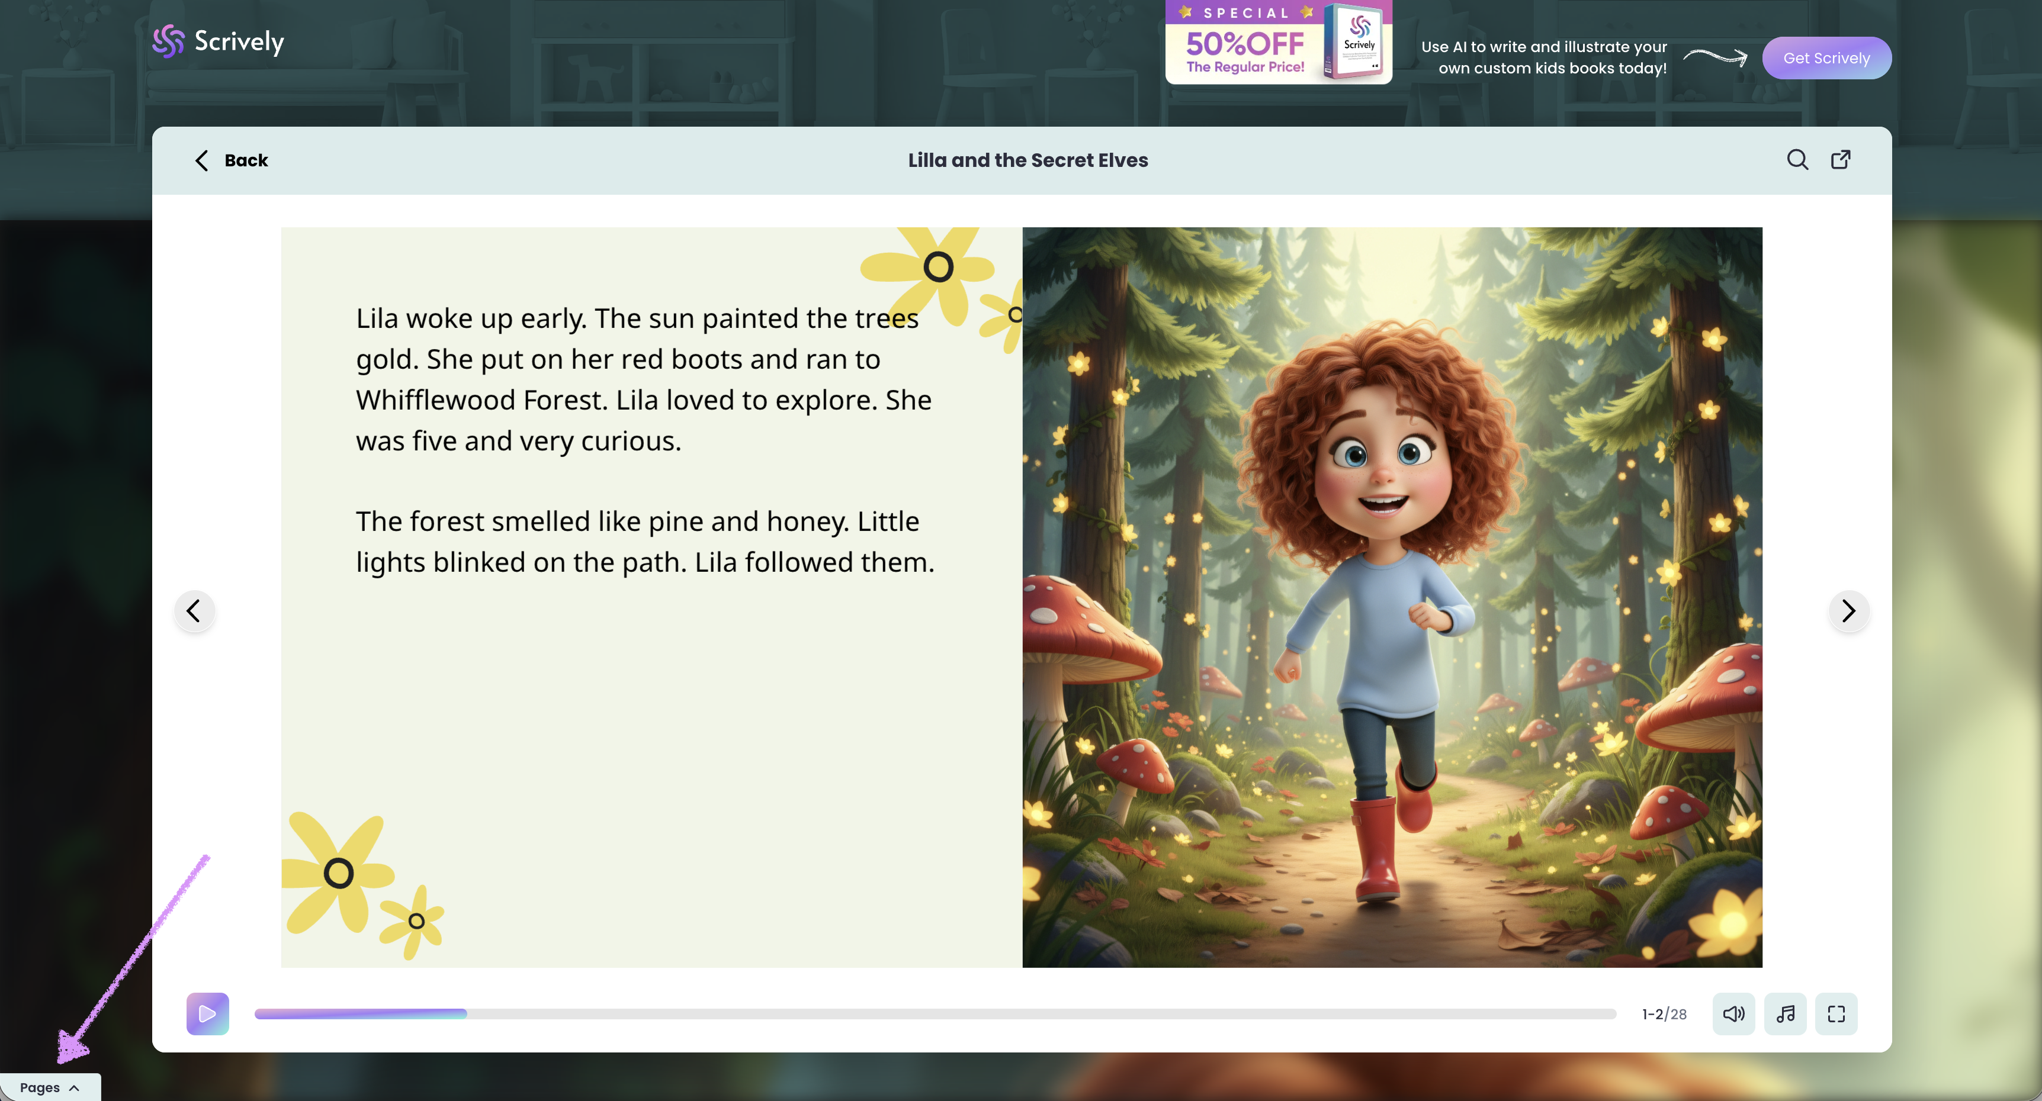Click the share external link icon
Image resolution: width=2042 pixels, height=1101 pixels.
[x=1841, y=160]
